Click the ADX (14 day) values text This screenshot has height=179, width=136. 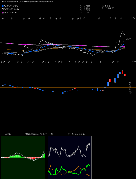[76, 134]
